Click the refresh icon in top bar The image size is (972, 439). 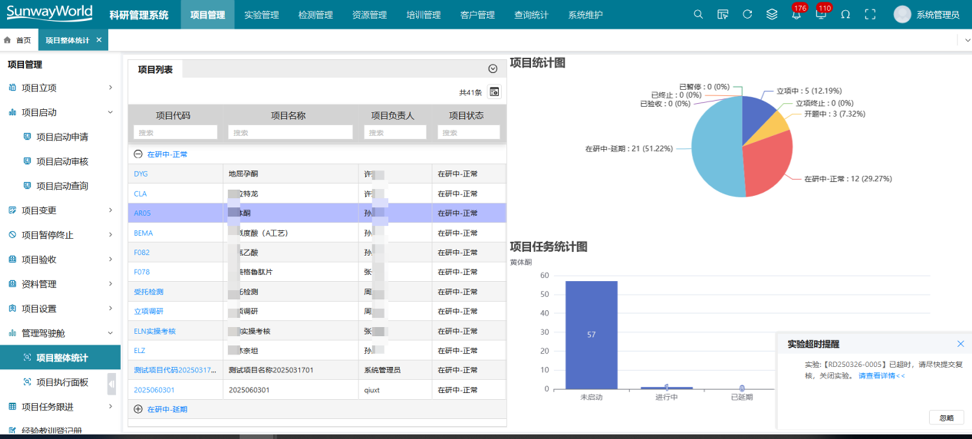[747, 15]
